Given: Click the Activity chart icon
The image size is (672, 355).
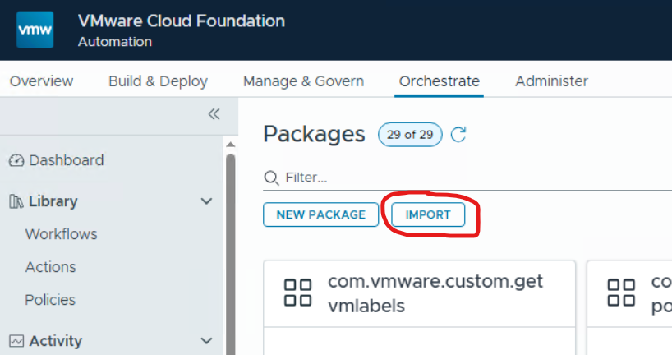Looking at the screenshot, I should pos(16,341).
